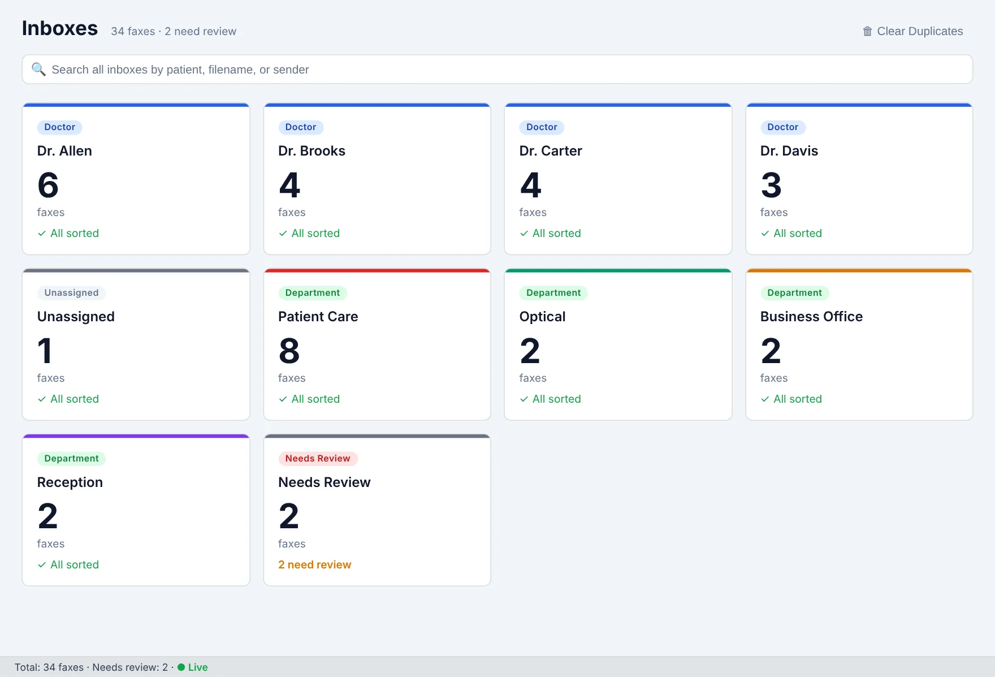Viewport: 995px width, 677px height.
Task: Click the gray Unassigned badge
Action: tap(71, 293)
